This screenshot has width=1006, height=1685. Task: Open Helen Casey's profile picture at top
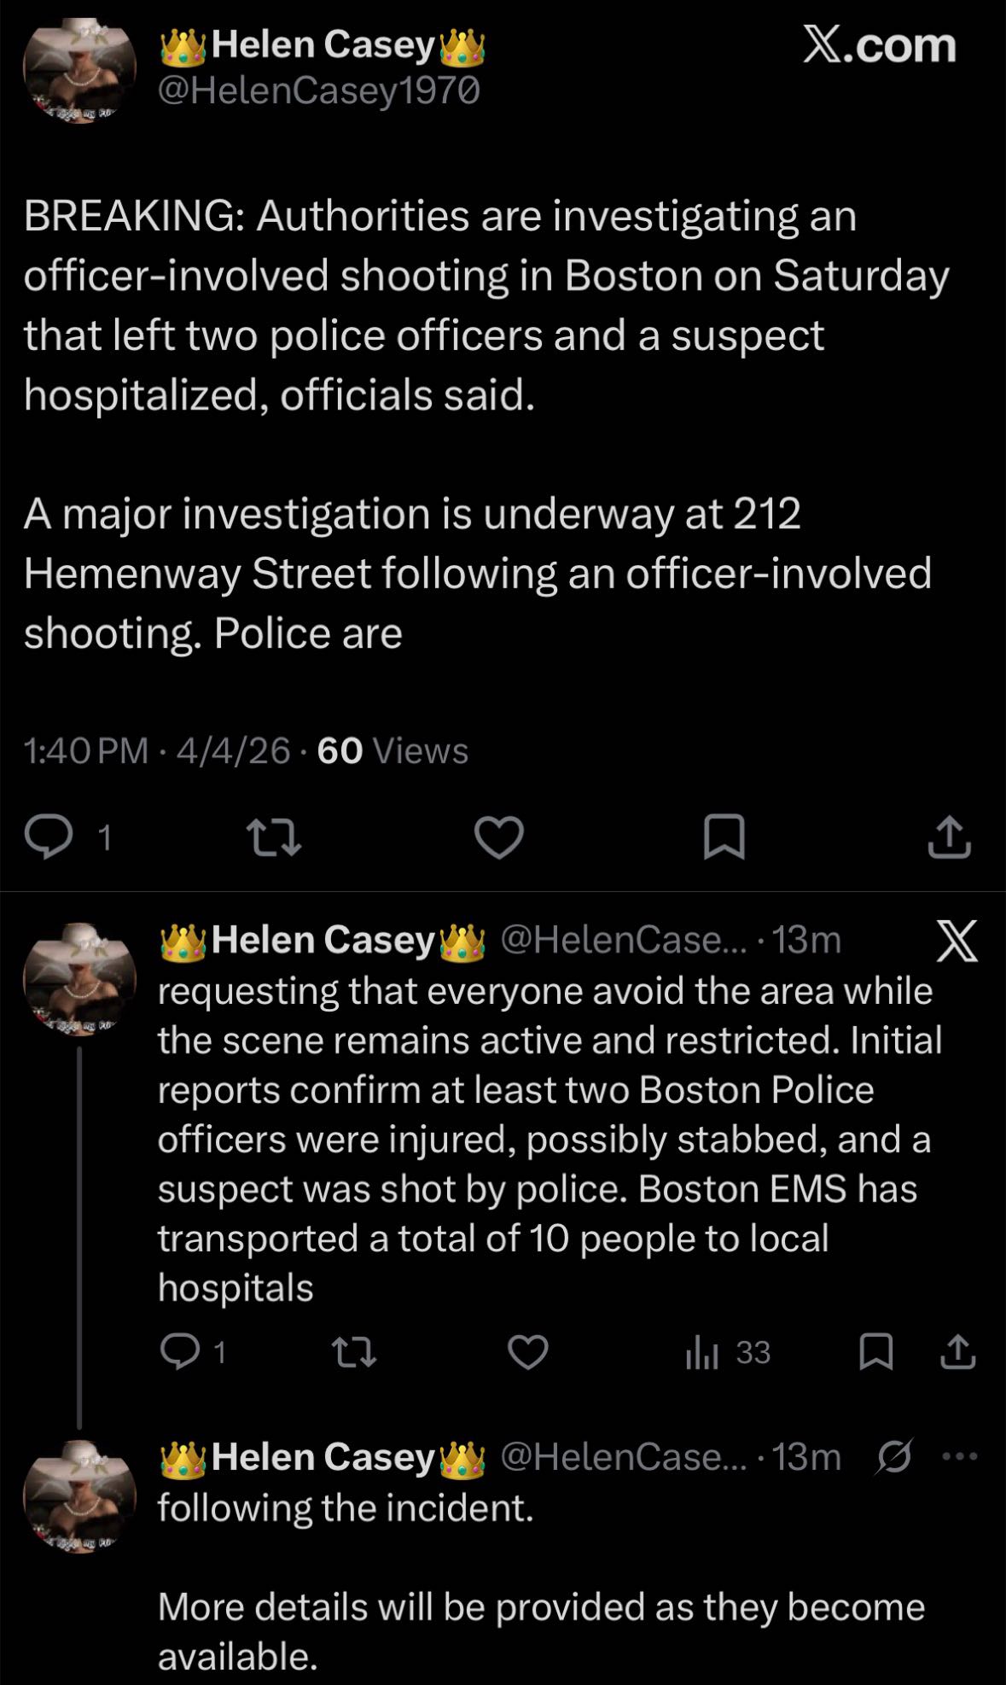pos(79,72)
